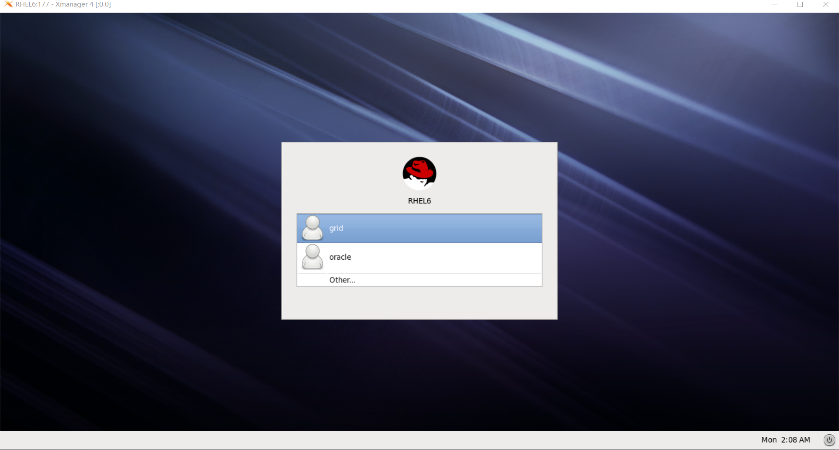Choose Other... to enter a username
The width and height of the screenshot is (839, 450).
(419, 280)
